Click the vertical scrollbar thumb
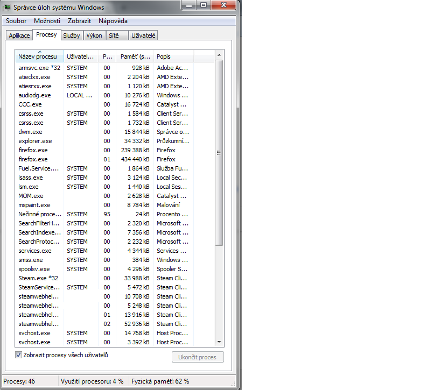Viewport: 441px width, 390px height. point(219,153)
